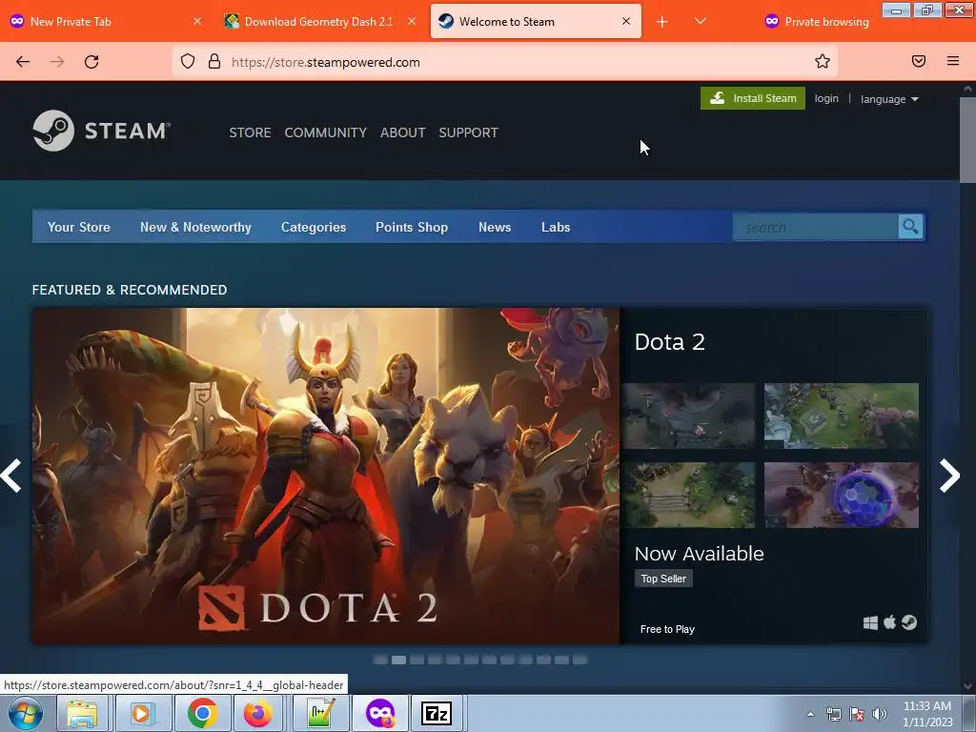Click the browser back arrow

coord(23,62)
